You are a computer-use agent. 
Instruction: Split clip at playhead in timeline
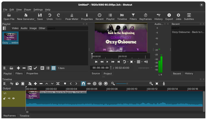coord(58,84)
